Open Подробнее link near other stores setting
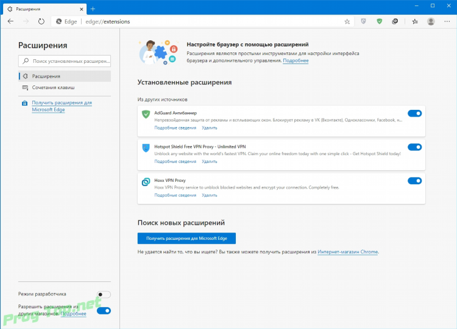 tap(74, 314)
